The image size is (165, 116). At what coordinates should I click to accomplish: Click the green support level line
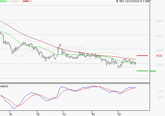pyautogui.click(x=142, y=71)
